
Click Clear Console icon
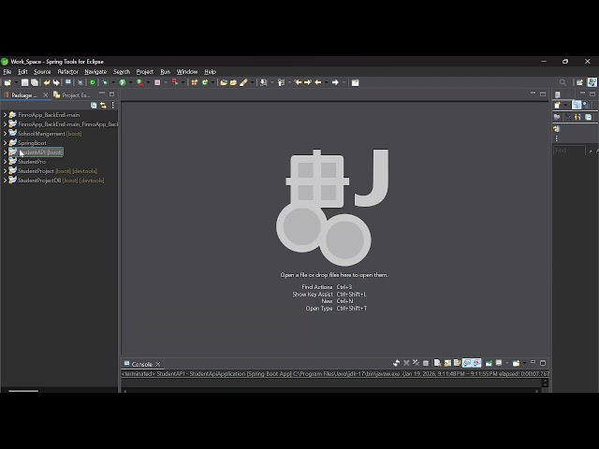437,363
